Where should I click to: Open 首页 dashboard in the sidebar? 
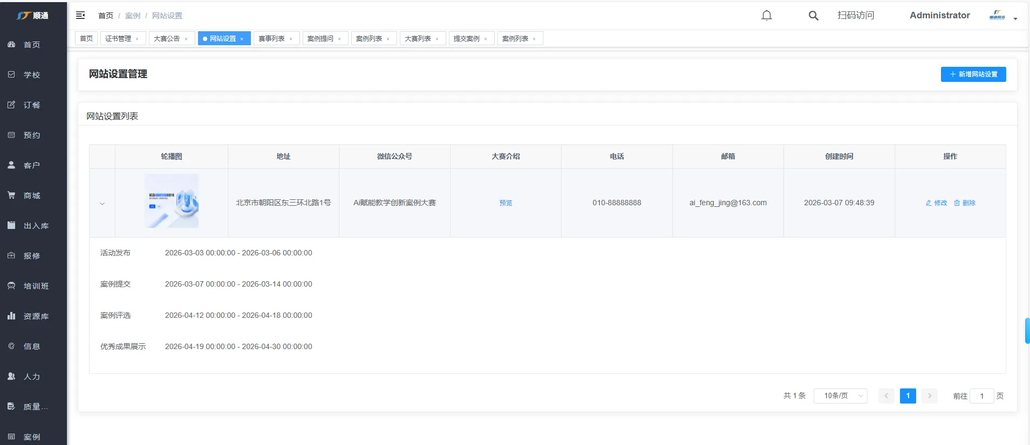[32, 45]
